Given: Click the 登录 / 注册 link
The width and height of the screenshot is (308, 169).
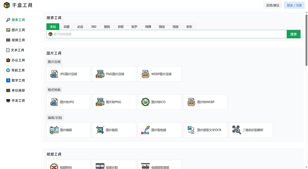Looking at the screenshot, I should tap(294, 5).
